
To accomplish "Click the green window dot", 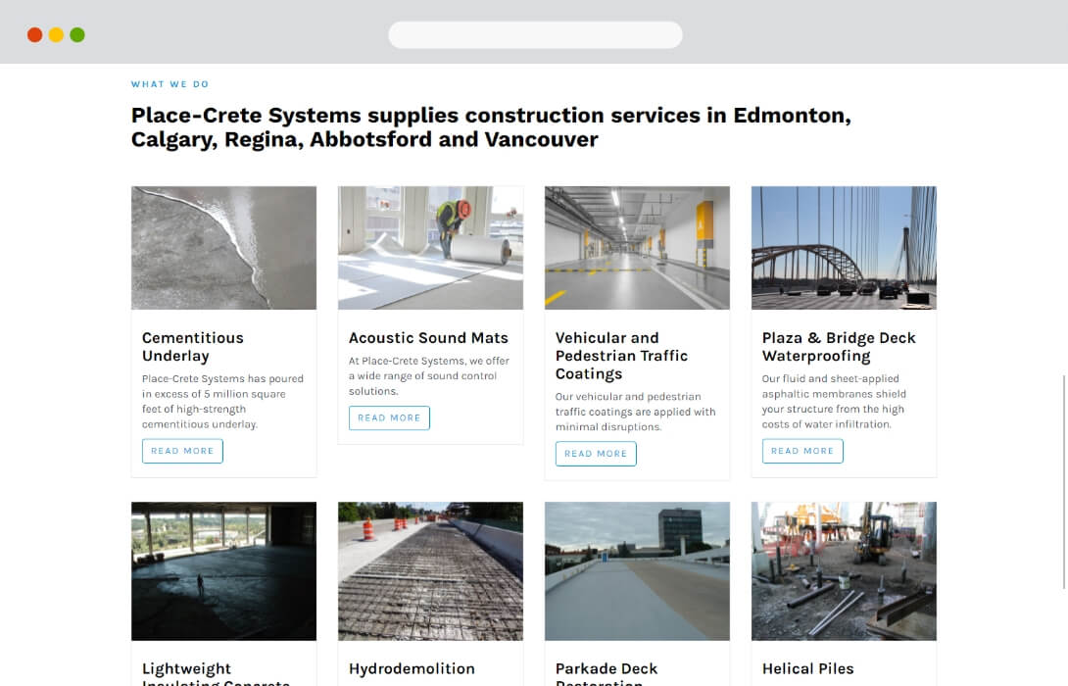I will tap(77, 34).
